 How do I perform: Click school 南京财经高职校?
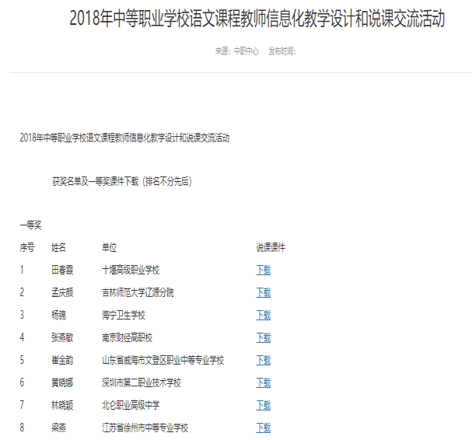pos(128,337)
